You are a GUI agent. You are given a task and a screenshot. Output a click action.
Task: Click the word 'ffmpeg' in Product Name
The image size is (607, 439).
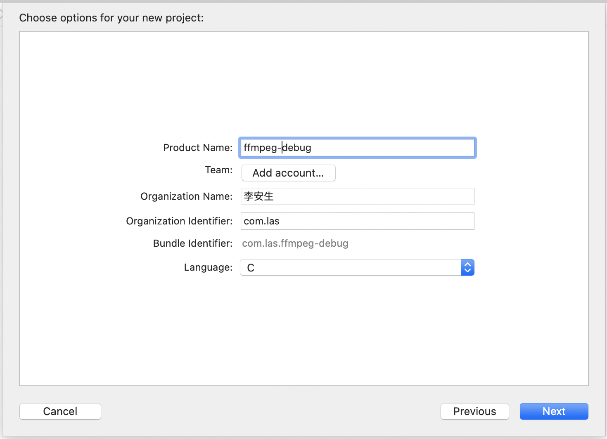tap(260, 148)
